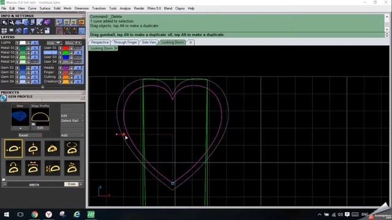Toggle visibility switch for Creation layer
Viewport: 392px width, 220px height.
[78, 81]
